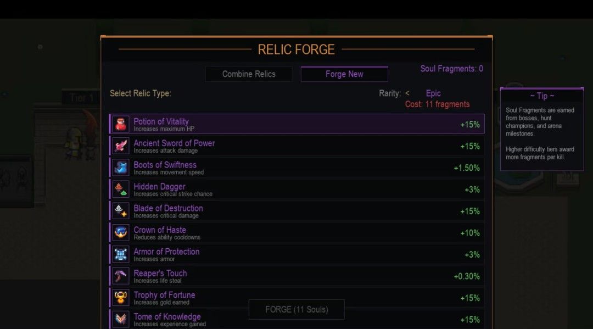This screenshot has width=593, height=329.
Task: Click the Armor of Protection icon
Action: coord(121,254)
